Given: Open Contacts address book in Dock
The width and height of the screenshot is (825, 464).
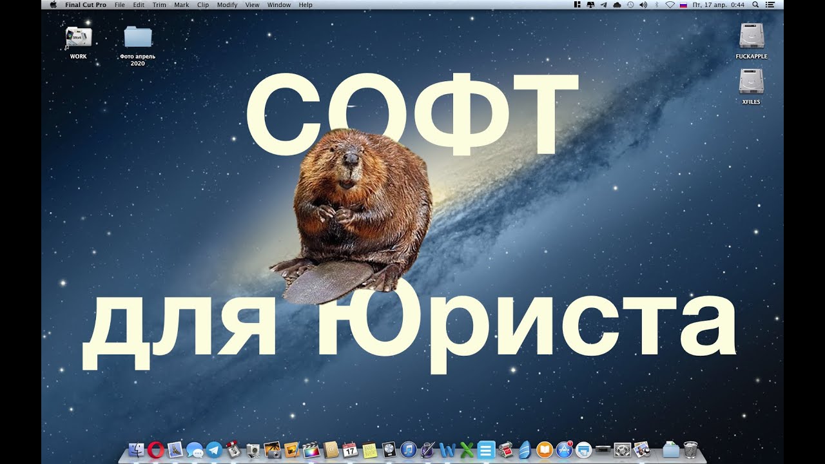Looking at the screenshot, I should (331, 450).
